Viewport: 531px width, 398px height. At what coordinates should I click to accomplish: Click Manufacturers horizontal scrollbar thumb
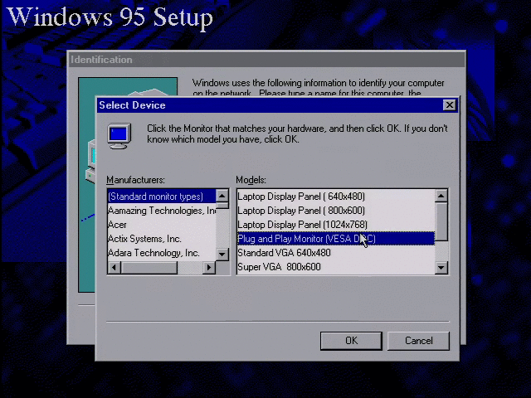149,267
